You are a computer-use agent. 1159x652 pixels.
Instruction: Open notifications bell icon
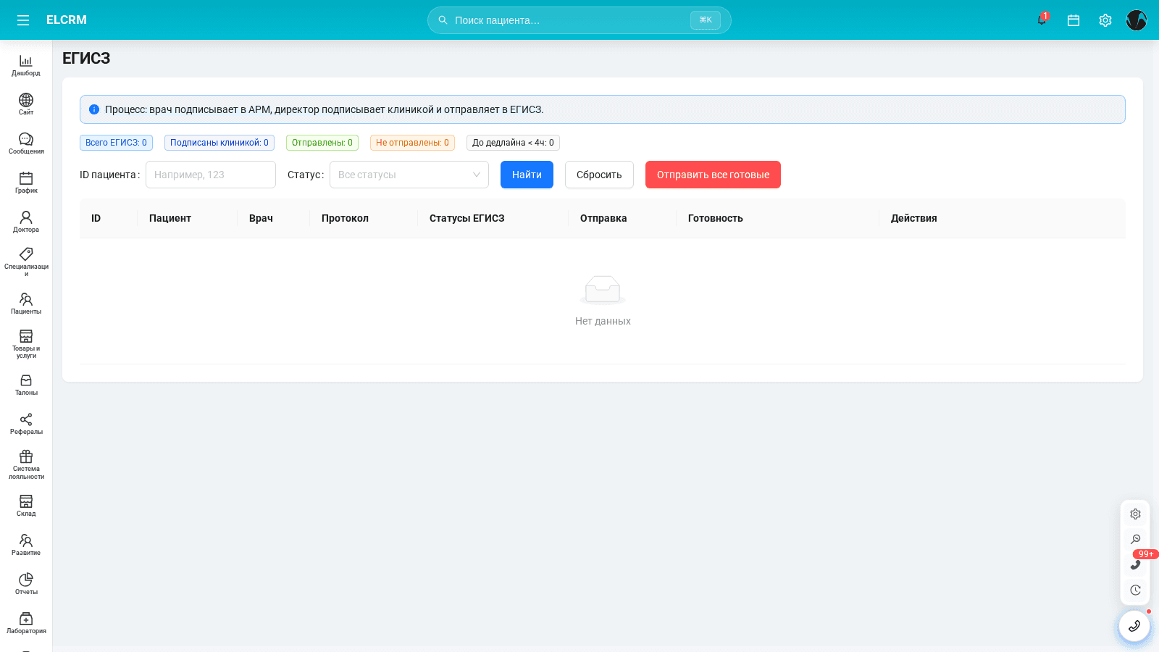(1042, 20)
